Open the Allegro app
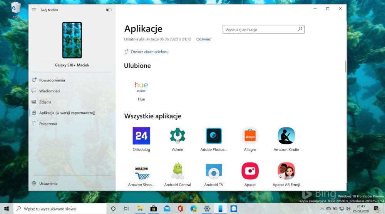 (x=250, y=139)
